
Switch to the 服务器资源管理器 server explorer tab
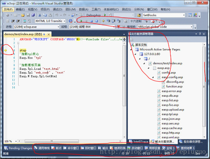(191, 142)
